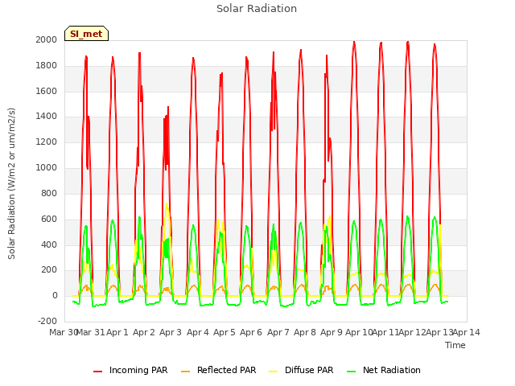
Task: Click the Apr 3 x-axis date label
Action: tap(171, 332)
